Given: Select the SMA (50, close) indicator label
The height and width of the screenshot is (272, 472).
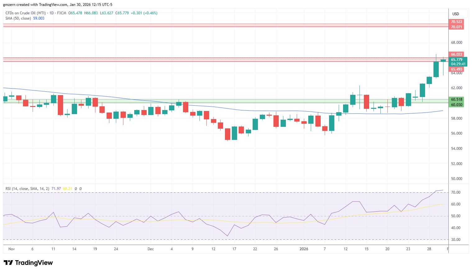Looking at the screenshot, I should point(18,18).
